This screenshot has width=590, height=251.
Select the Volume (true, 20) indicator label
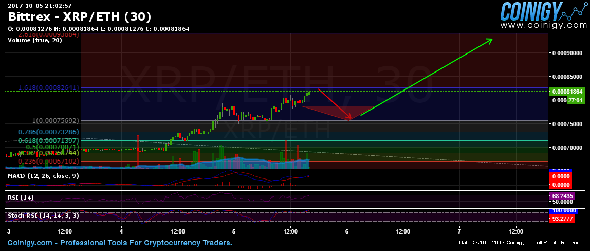tap(34, 40)
